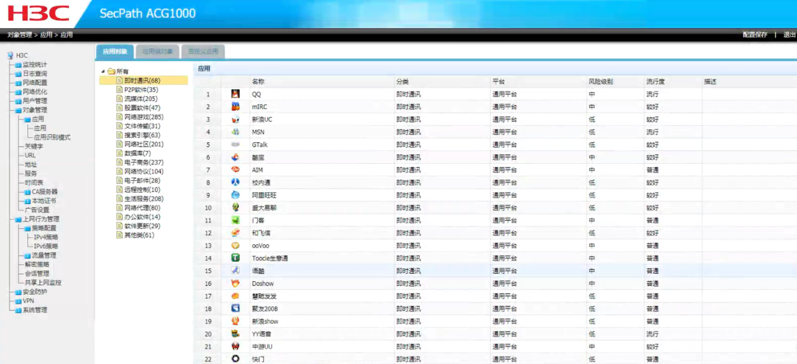The height and width of the screenshot is (364, 797).
Task: Expand the 安全防护 sidebar node
Action: click(18, 292)
